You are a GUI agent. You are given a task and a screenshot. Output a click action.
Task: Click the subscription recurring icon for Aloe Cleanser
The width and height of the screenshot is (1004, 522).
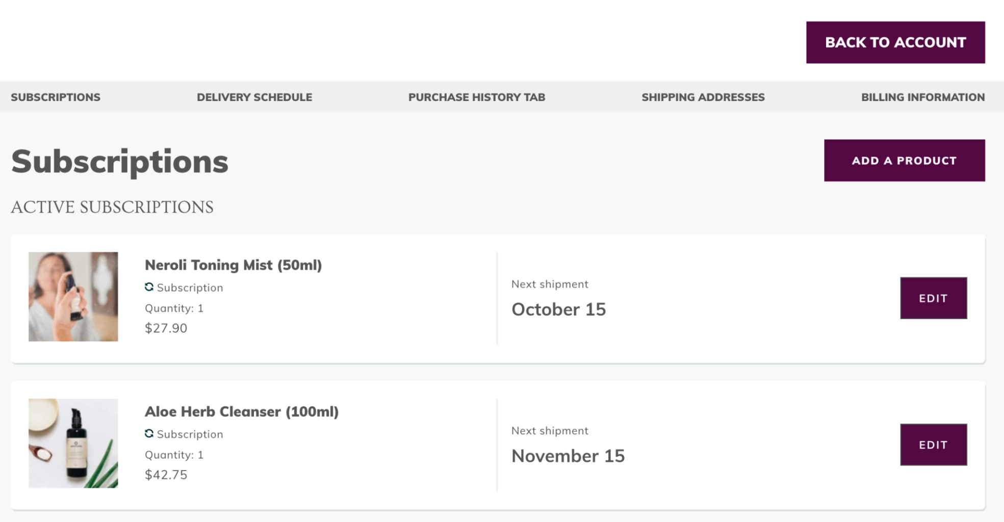point(149,434)
